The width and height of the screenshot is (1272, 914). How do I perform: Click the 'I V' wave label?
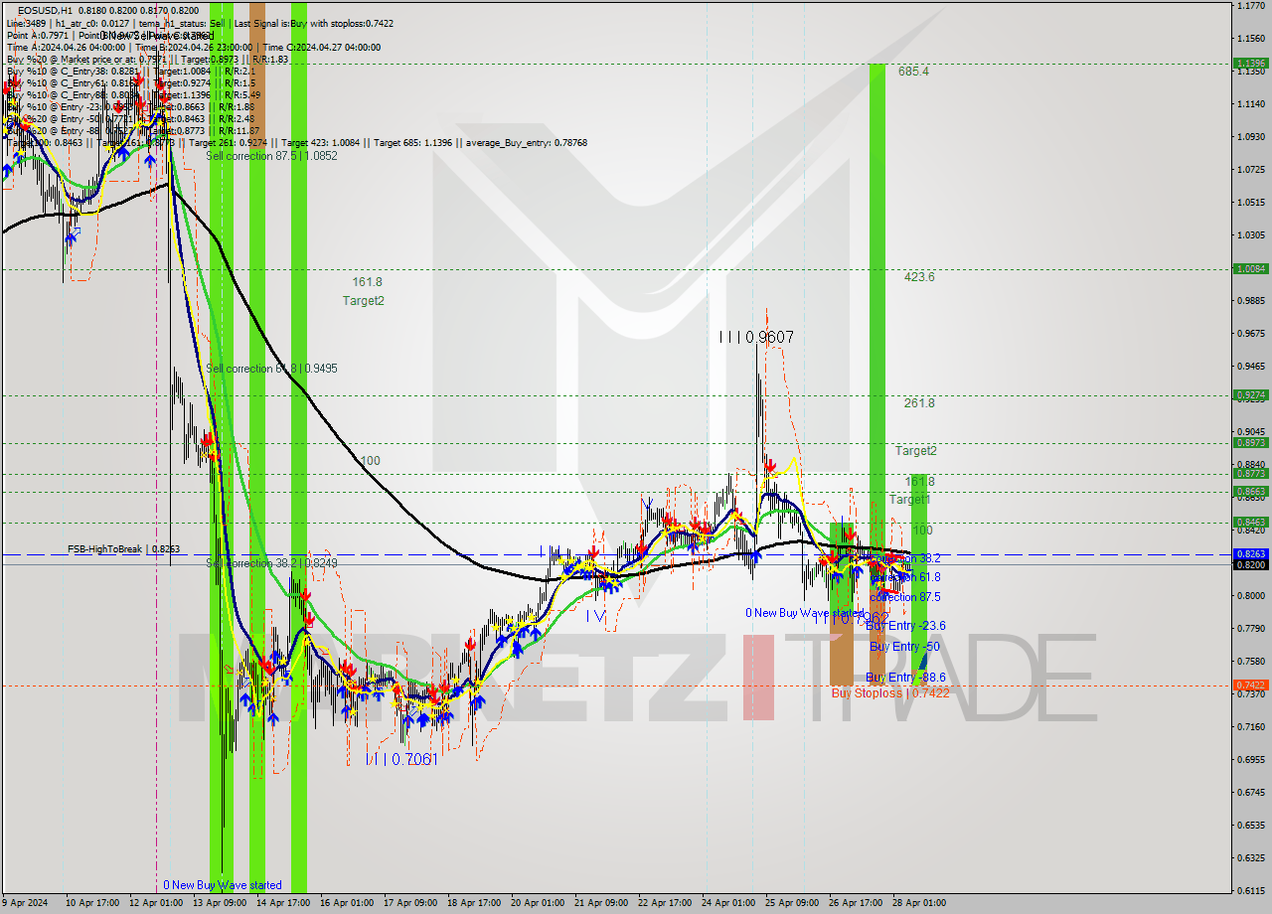(x=595, y=616)
